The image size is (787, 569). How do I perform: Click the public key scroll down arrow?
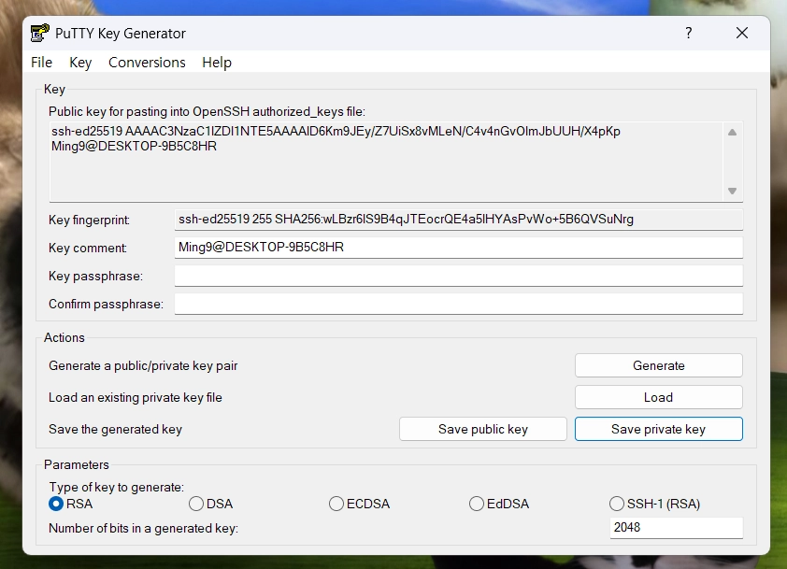click(732, 191)
